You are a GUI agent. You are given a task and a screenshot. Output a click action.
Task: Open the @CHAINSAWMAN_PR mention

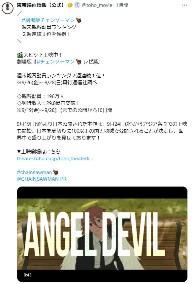(42, 179)
